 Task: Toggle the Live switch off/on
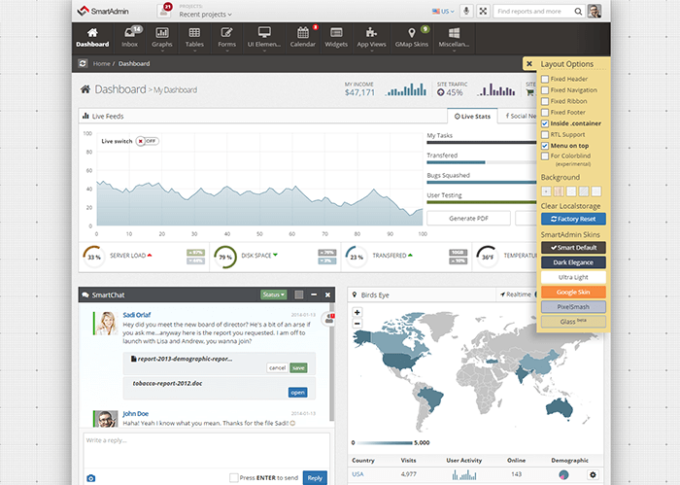148,141
